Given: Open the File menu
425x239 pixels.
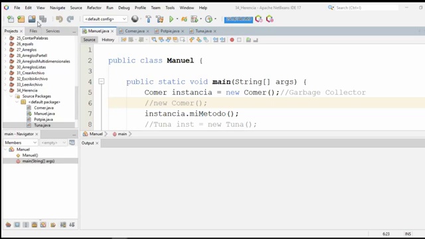Looking at the screenshot, I should point(17,8).
